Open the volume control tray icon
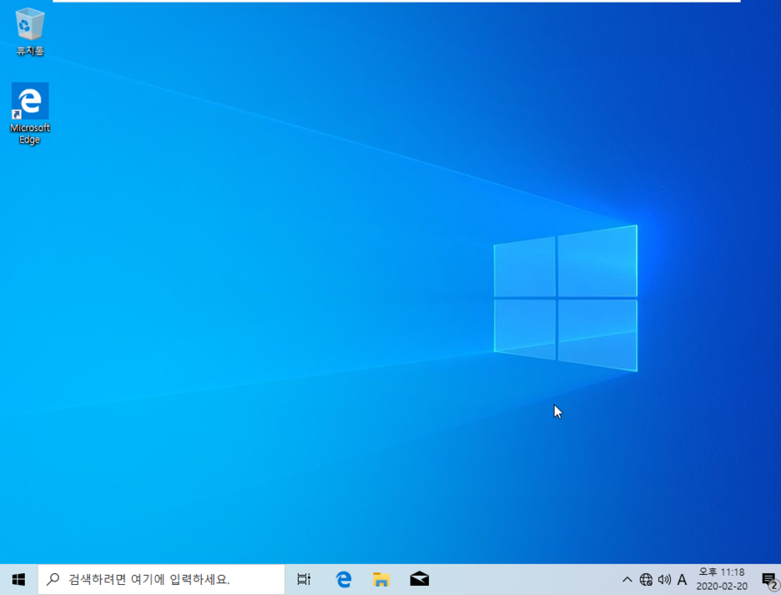781x595 pixels. [664, 579]
